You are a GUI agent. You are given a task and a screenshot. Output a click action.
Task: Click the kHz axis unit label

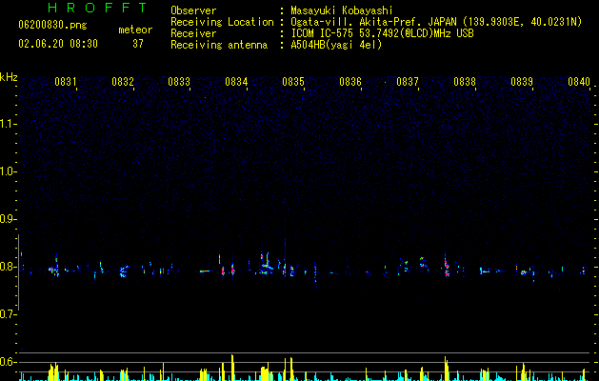point(9,77)
